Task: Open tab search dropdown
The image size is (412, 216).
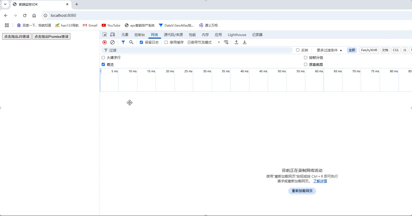Action: (x=5, y=4)
